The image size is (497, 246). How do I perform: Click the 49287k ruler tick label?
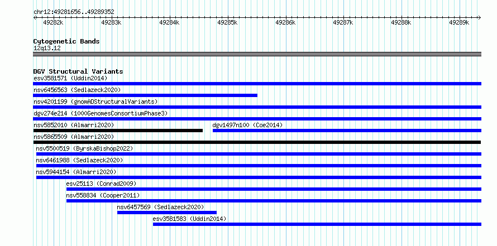click(343, 22)
